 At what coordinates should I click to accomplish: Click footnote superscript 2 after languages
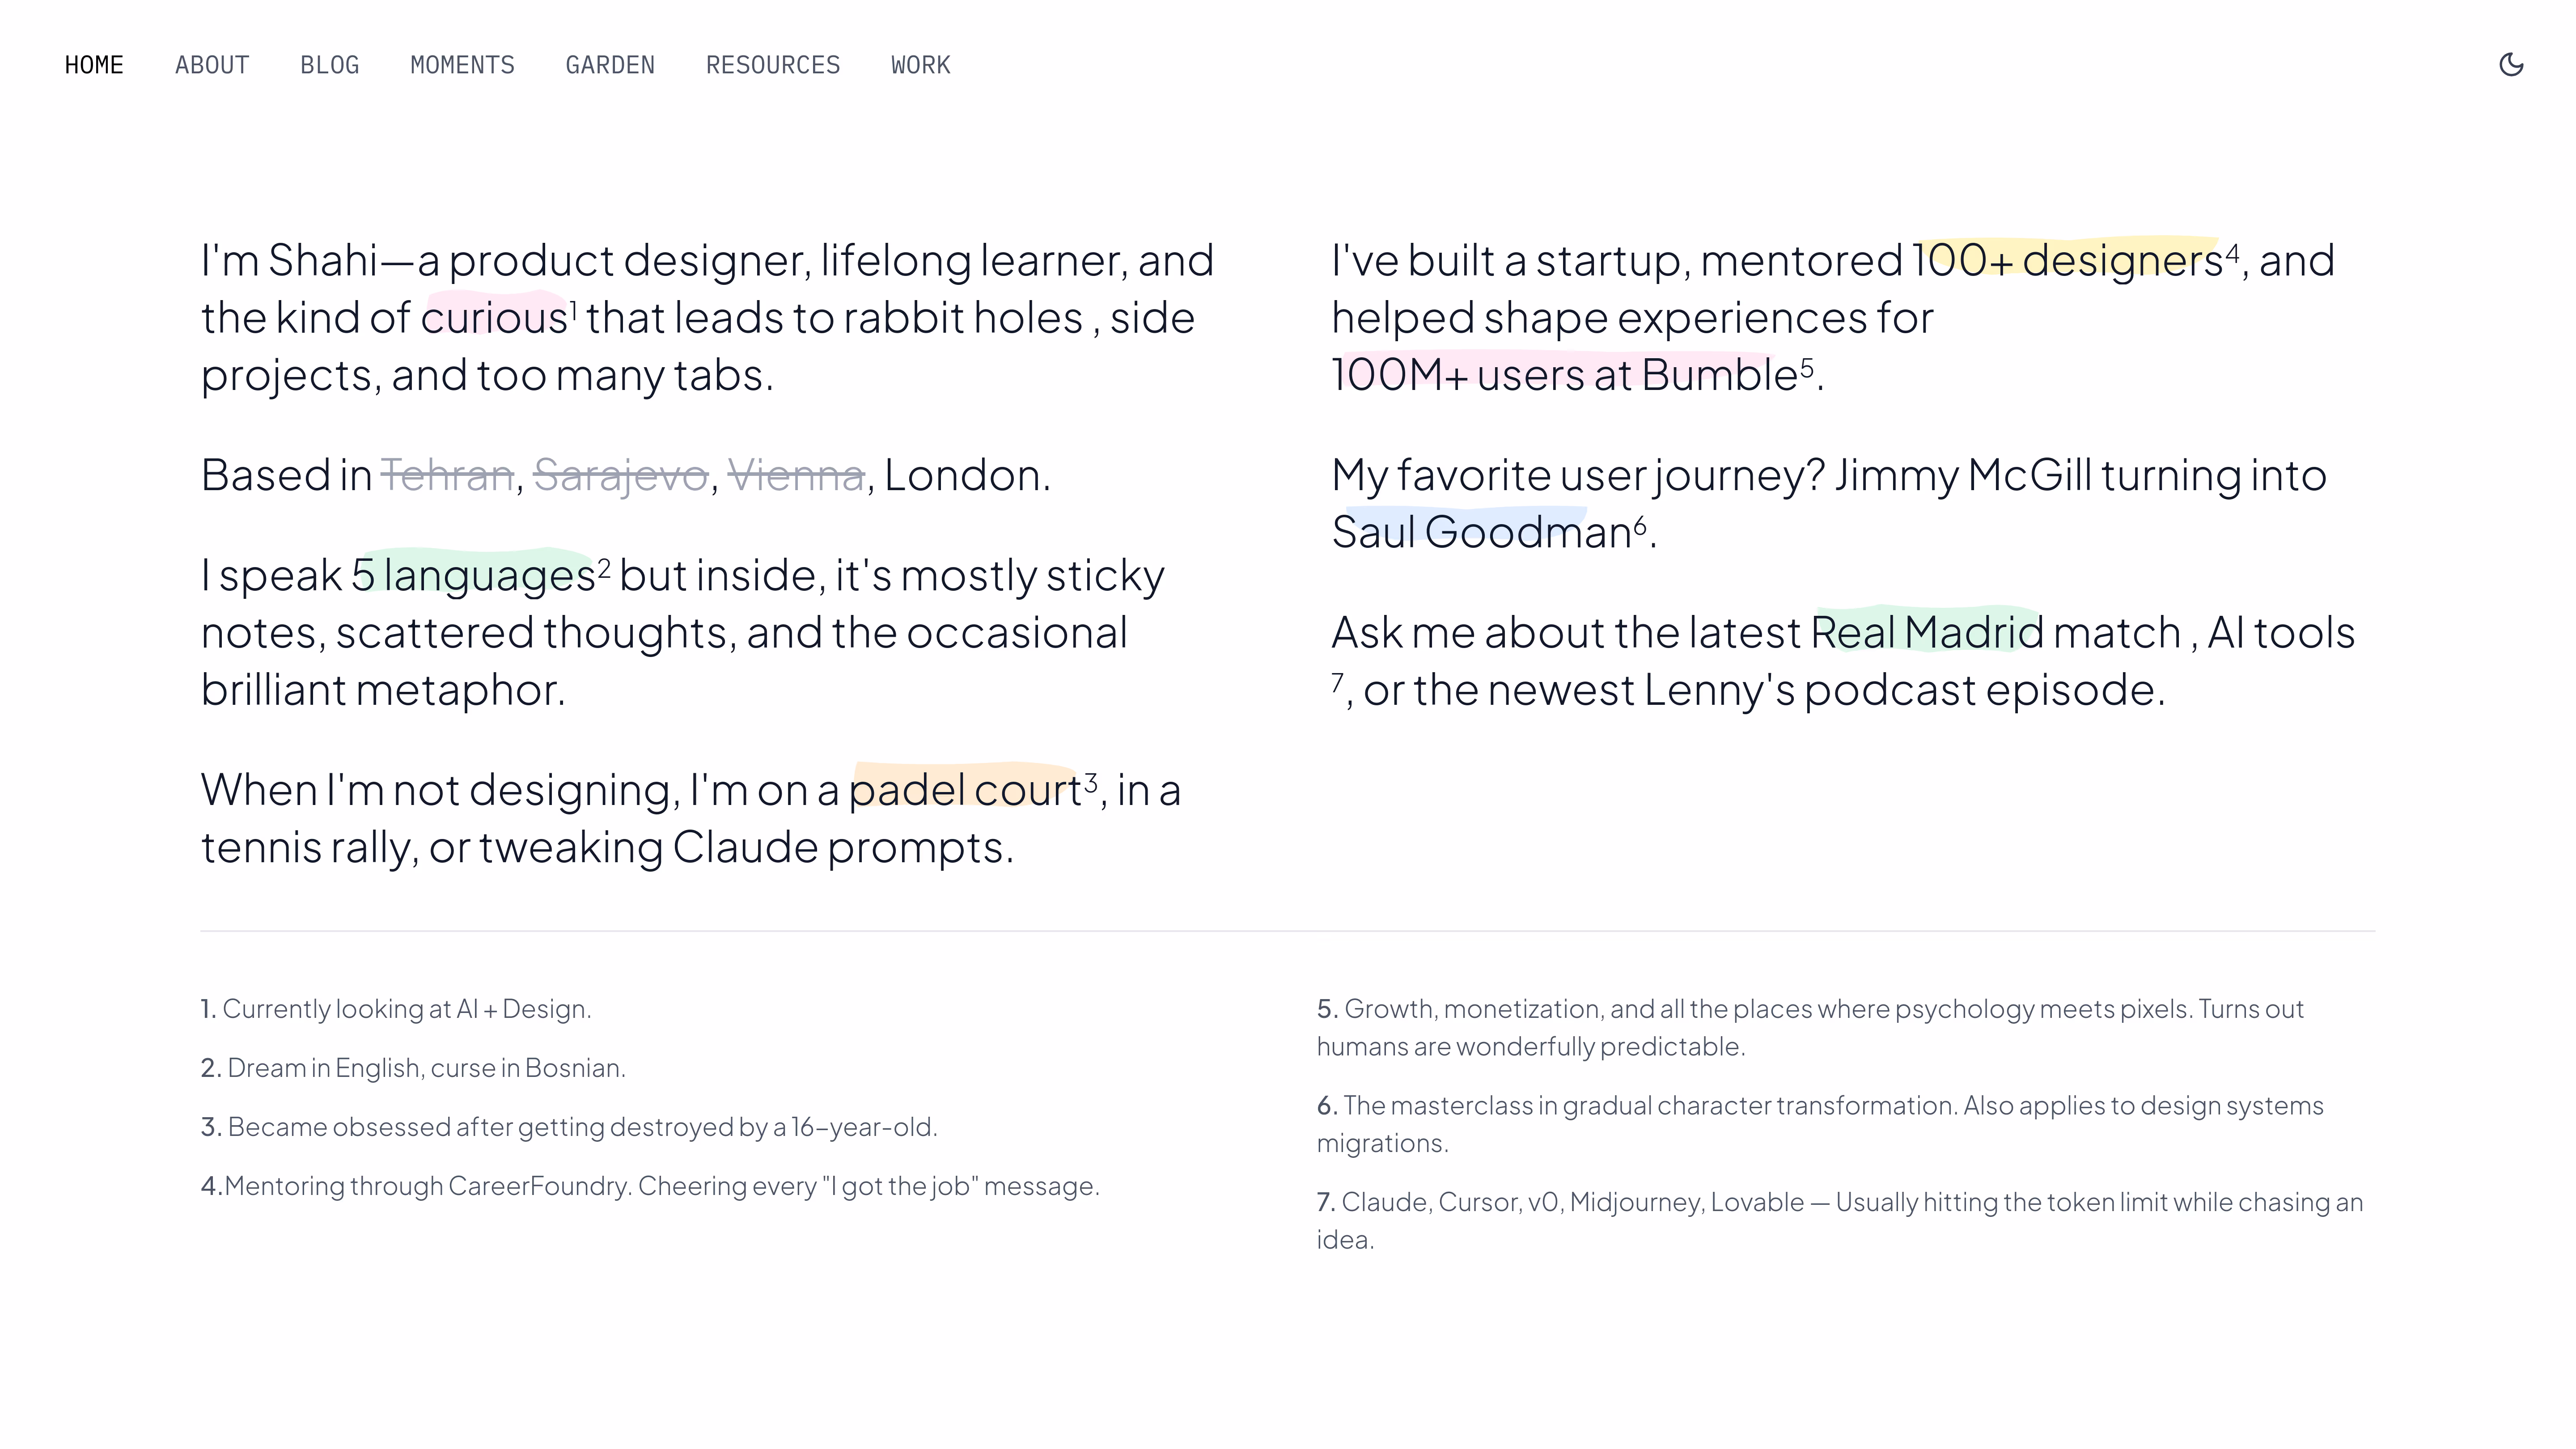604,568
